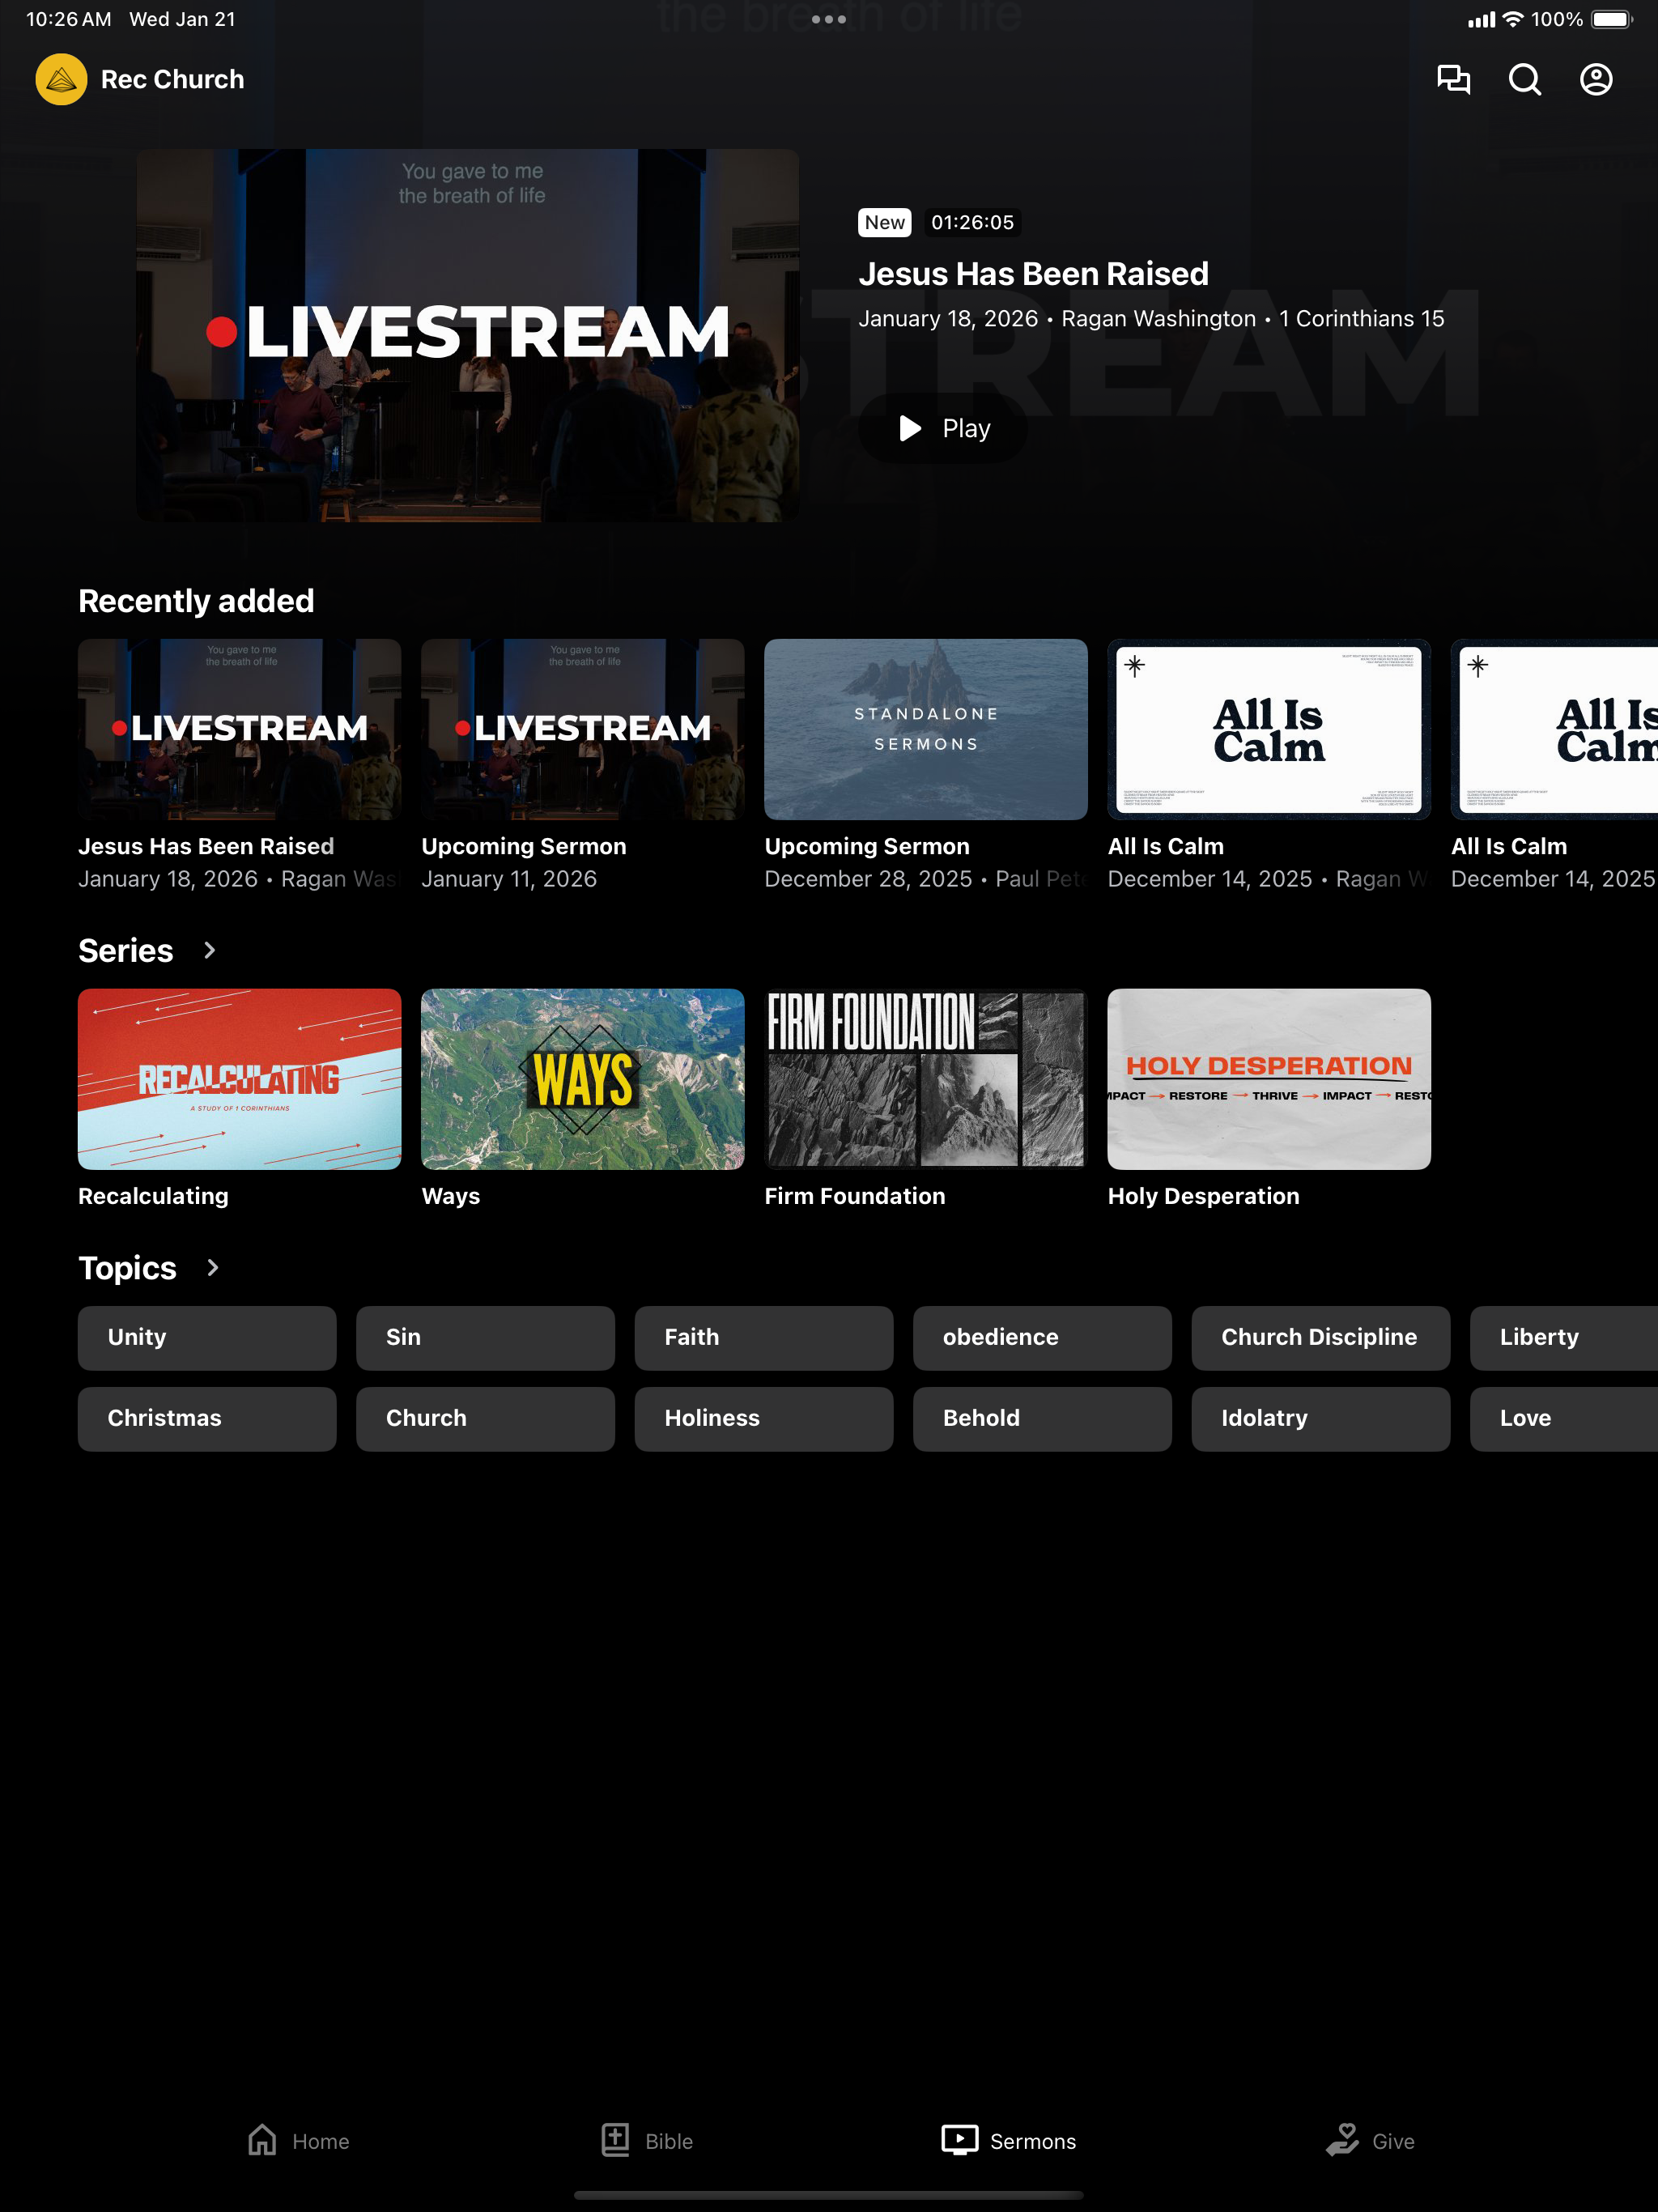The width and height of the screenshot is (1658, 2212).
Task: Open the January 11 Upcoming Sermon thumbnail
Action: click(x=583, y=729)
